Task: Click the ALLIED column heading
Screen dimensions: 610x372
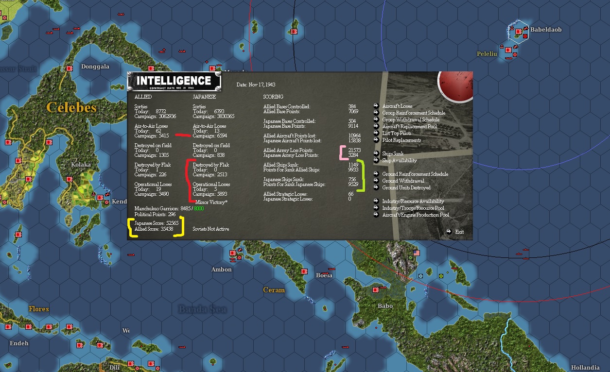Action: click(x=143, y=97)
